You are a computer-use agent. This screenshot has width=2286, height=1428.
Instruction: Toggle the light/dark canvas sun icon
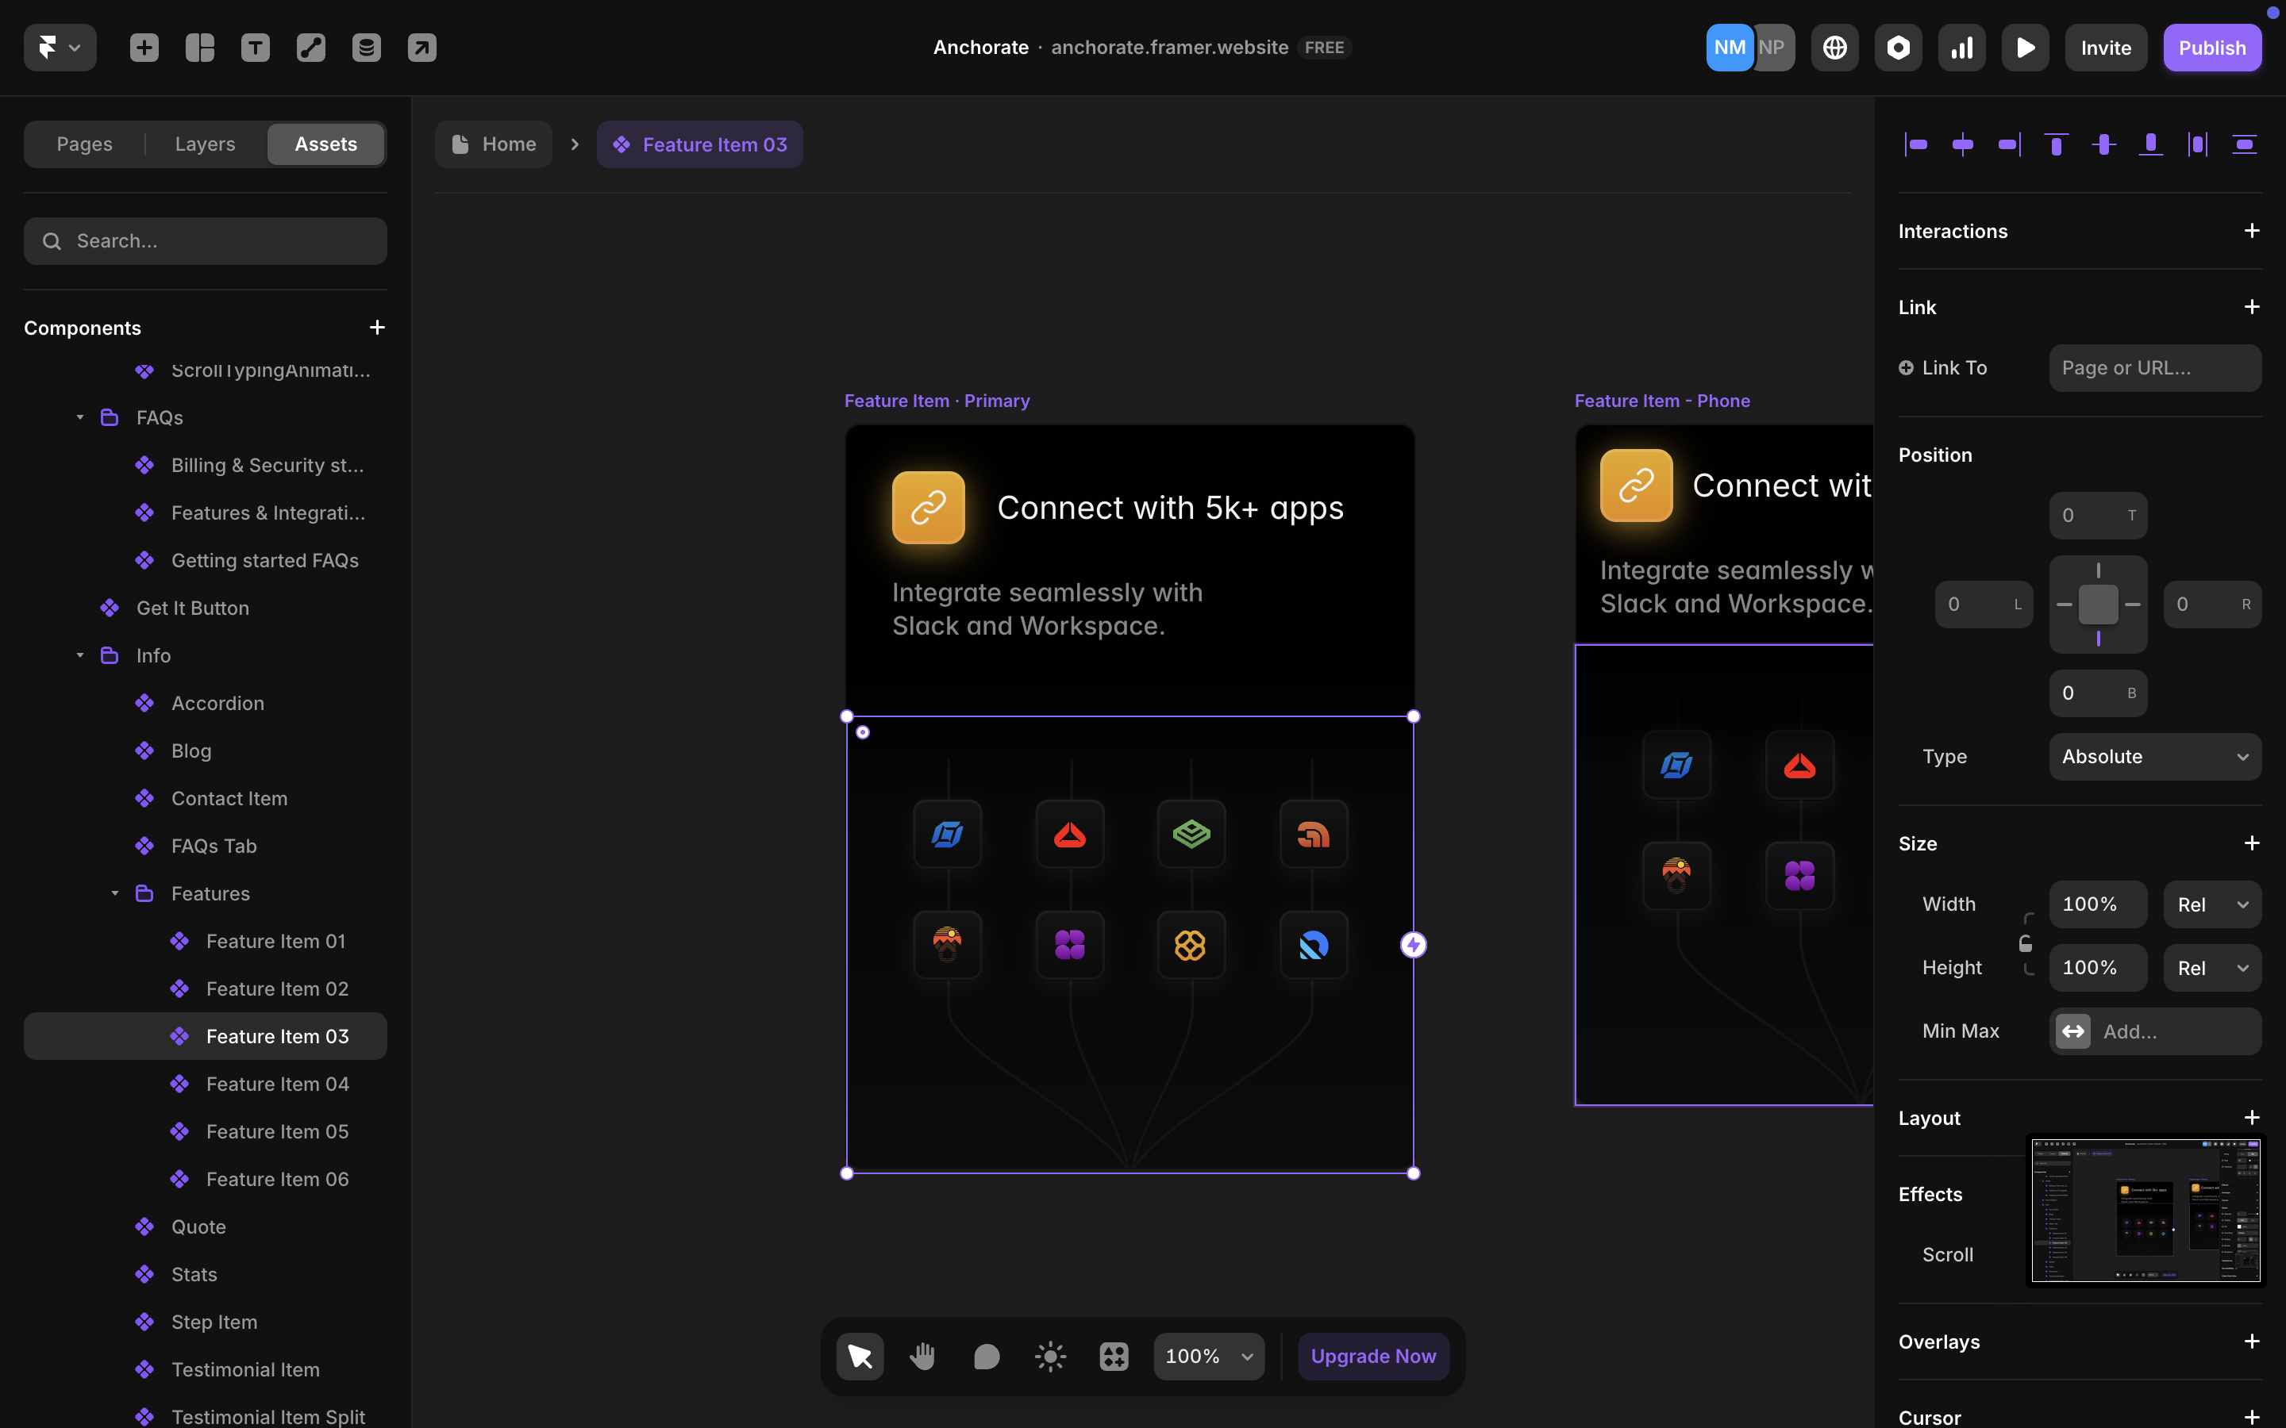[x=1050, y=1357]
